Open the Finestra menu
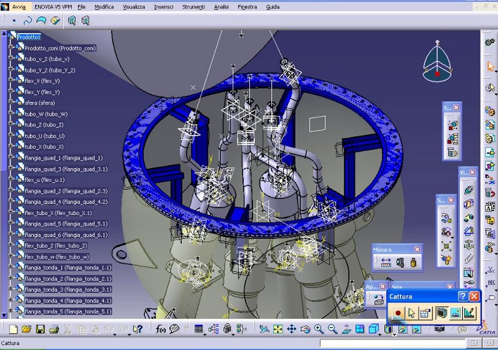This screenshot has width=498, height=350. point(247,7)
